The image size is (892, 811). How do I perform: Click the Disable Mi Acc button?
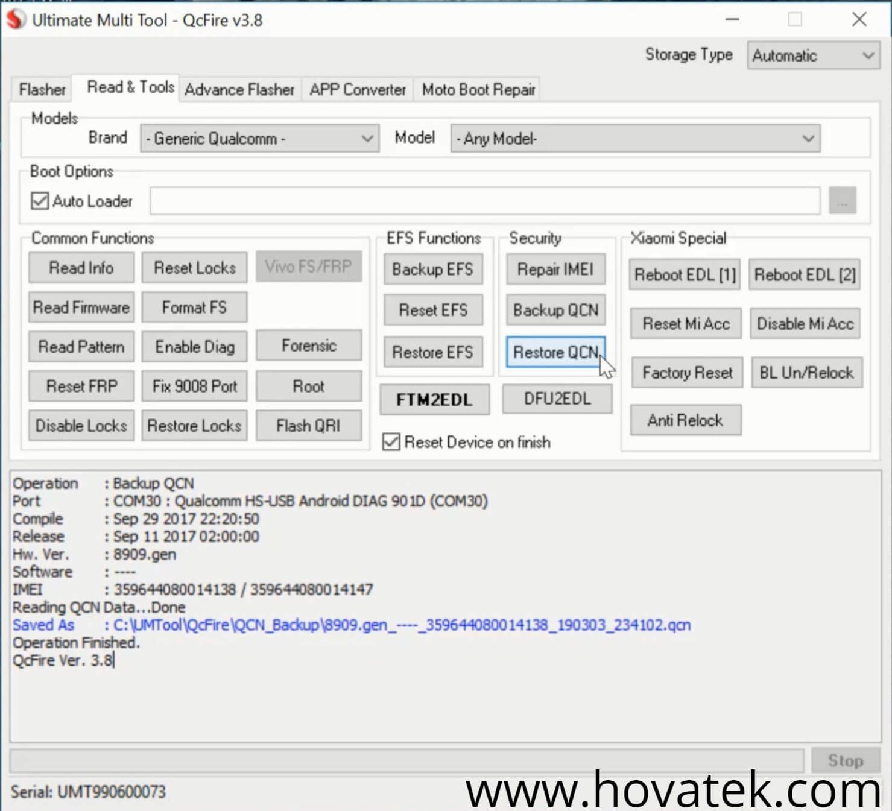tap(805, 324)
